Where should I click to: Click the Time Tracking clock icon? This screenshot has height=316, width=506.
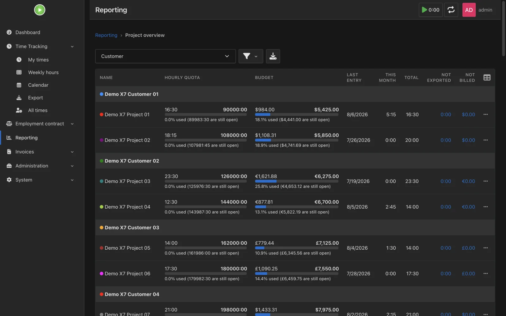tap(9, 46)
